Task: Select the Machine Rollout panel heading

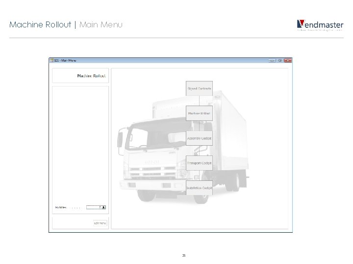Action: tap(91, 76)
